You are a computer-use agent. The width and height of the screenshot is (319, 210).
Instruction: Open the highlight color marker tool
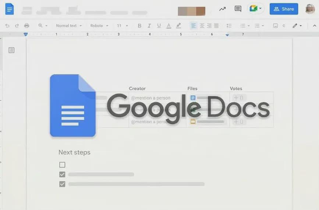coord(178,26)
